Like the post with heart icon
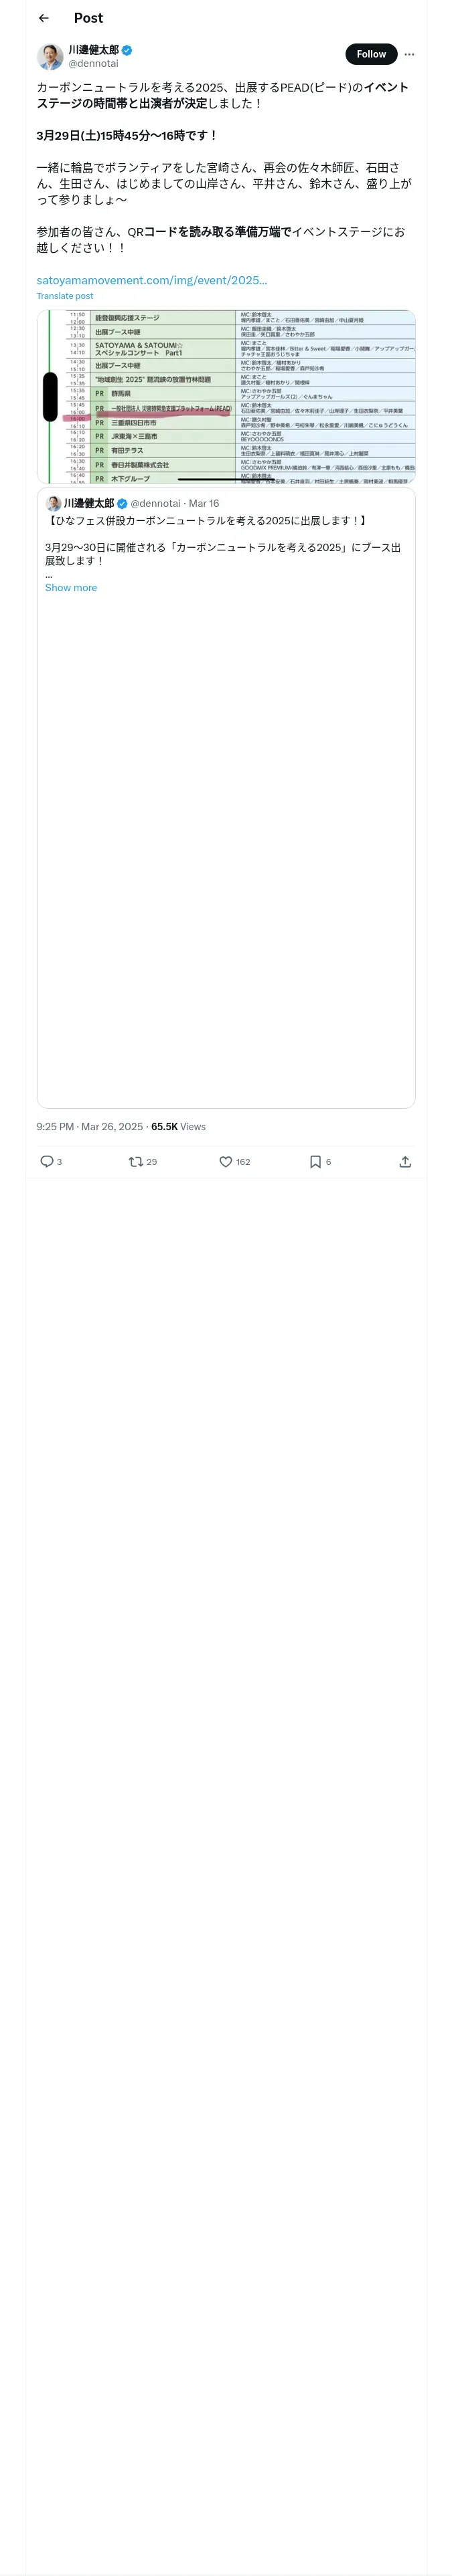 tap(226, 1161)
